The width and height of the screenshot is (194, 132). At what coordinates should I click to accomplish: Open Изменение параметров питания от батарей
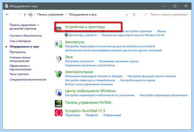tap(94, 76)
